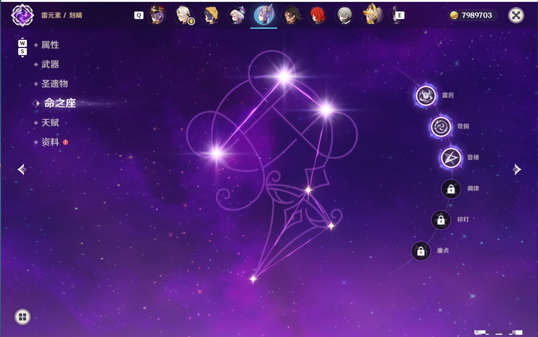Choose the white-haired character with upgrade arrow
The image size is (538, 337).
(x=184, y=15)
